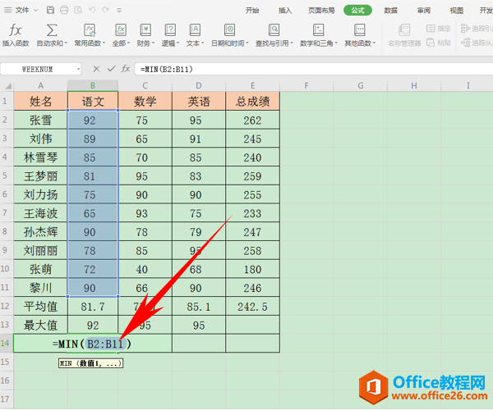Screen dimensions: 493x410
Task: Expand the quick access toolbar customize arrow
Action: [119, 11]
